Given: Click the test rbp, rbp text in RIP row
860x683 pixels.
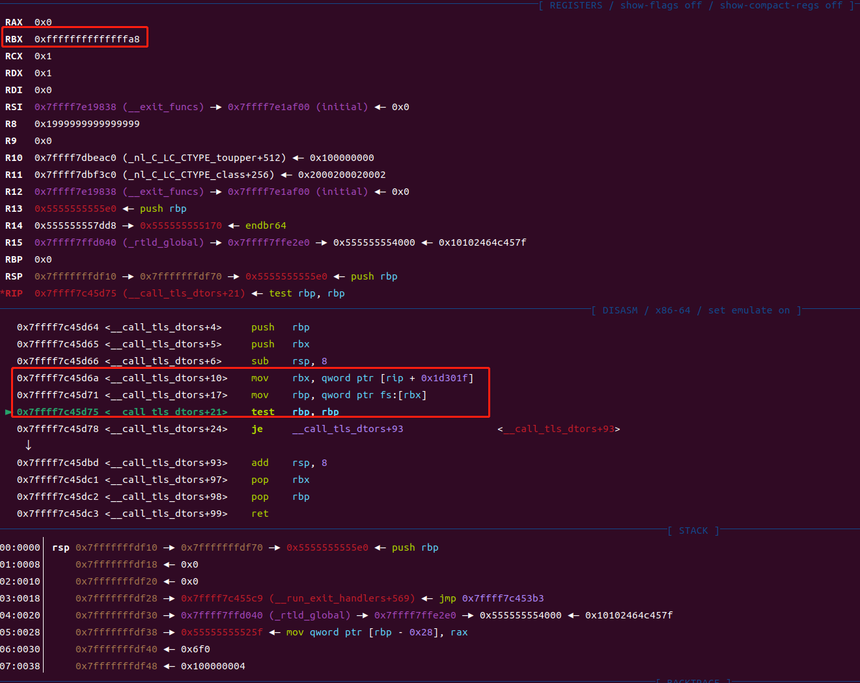Looking at the screenshot, I should tap(307, 293).
